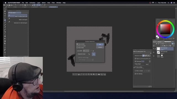Pick a shade in the color wheel square
The image size is (177, 99).
(x=165, y=29)
